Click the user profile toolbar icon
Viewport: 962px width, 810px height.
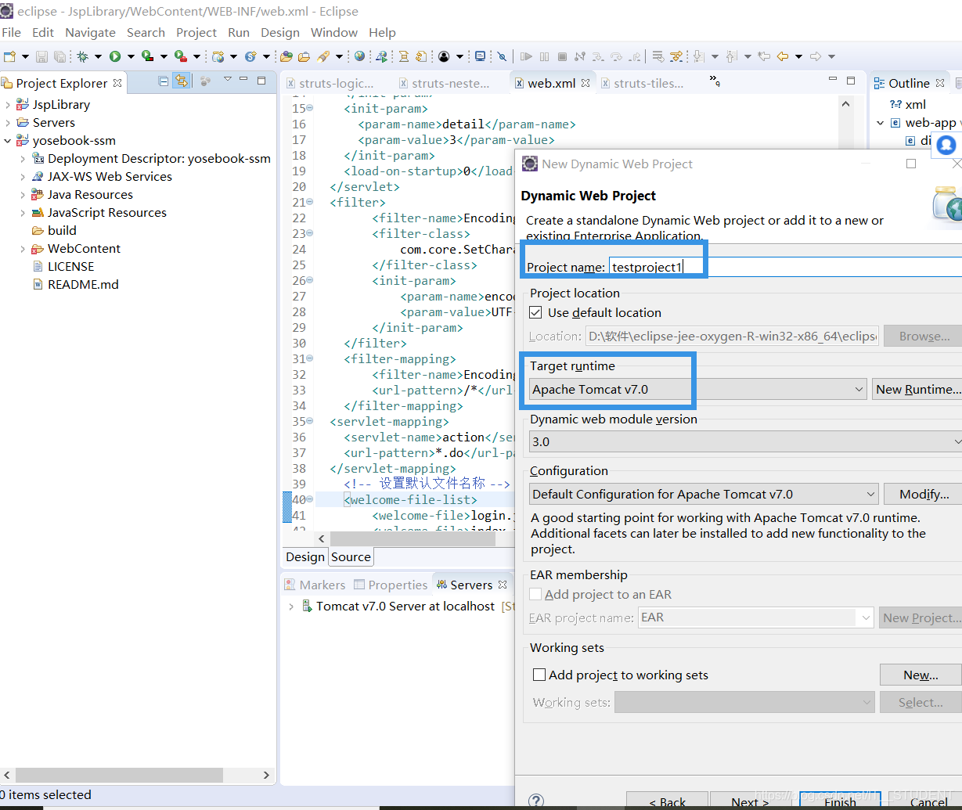[444, 56]
